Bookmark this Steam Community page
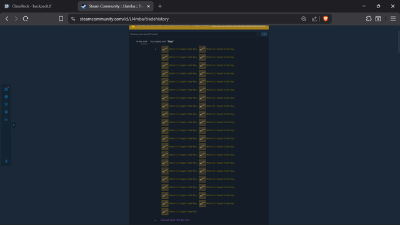400x225 pixels. click(x=61, y=19)
